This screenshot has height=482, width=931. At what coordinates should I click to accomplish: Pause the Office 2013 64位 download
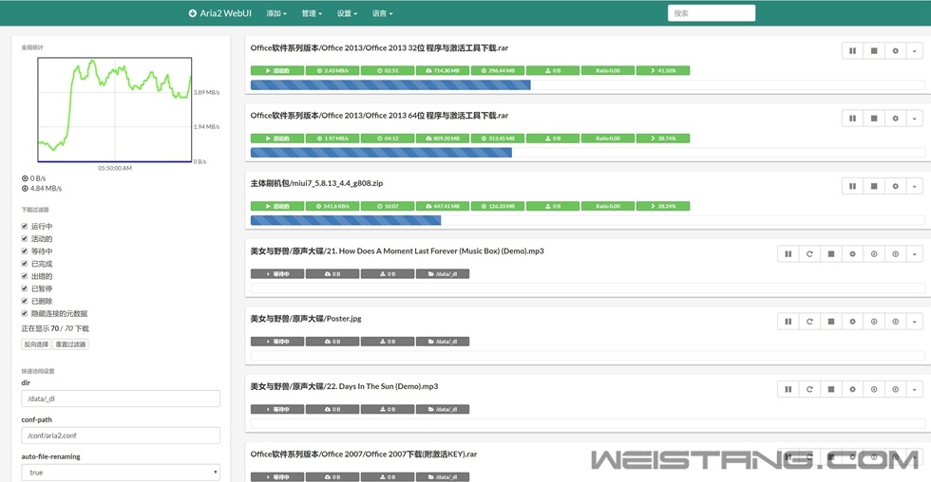click(x=853, y=119)
